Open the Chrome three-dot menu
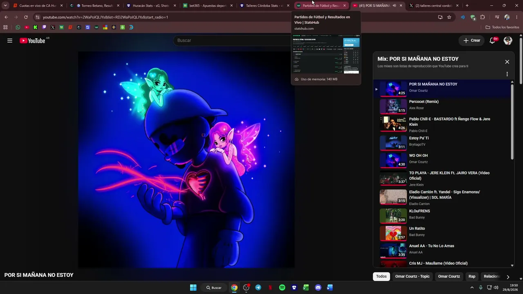 [x=517, y=17]
